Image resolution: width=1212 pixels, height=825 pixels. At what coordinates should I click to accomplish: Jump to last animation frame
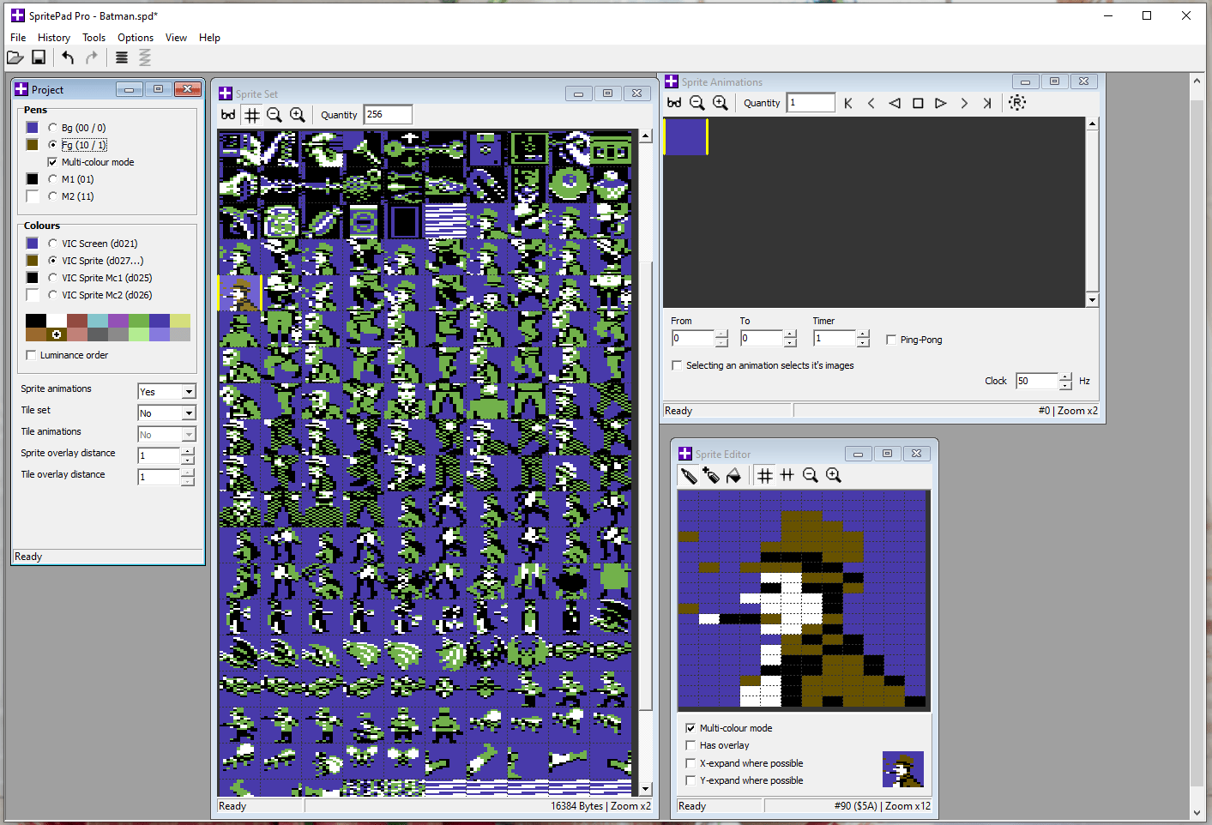987,103
